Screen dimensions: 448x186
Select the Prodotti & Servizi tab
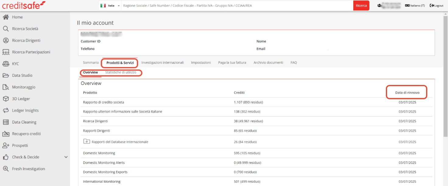click(120, 63)
